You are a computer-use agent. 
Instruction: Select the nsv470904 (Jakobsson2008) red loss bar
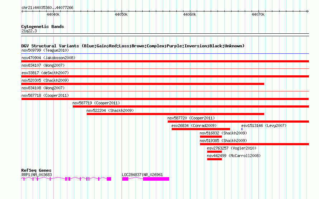point(165,61)
